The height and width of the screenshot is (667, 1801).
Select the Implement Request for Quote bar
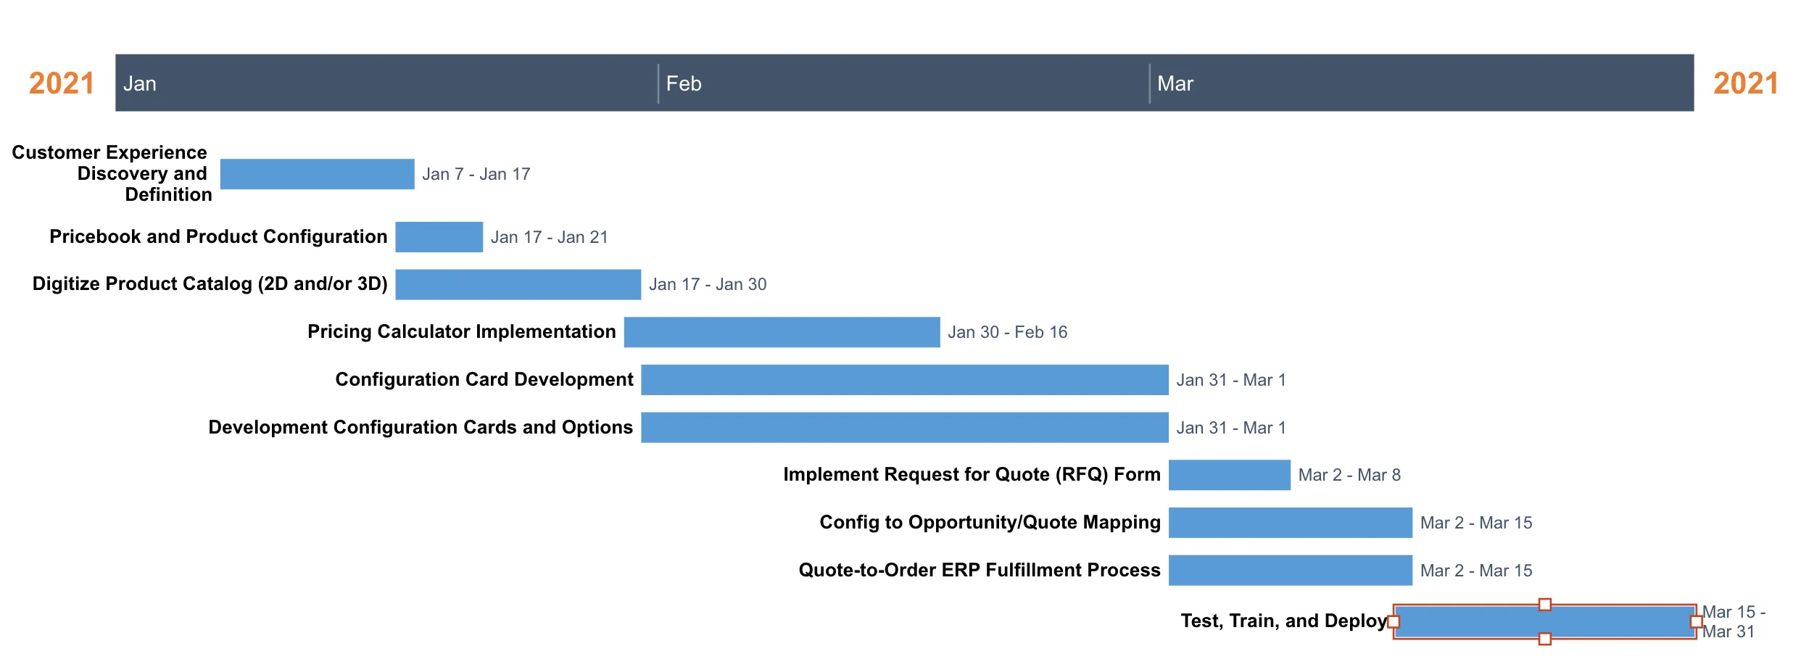(x=1230, y=475)
